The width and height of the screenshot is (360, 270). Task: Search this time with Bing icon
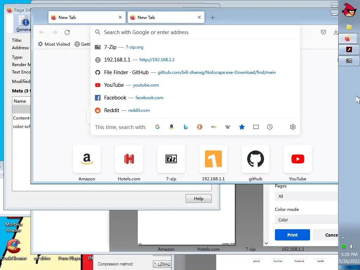point(186,127)
